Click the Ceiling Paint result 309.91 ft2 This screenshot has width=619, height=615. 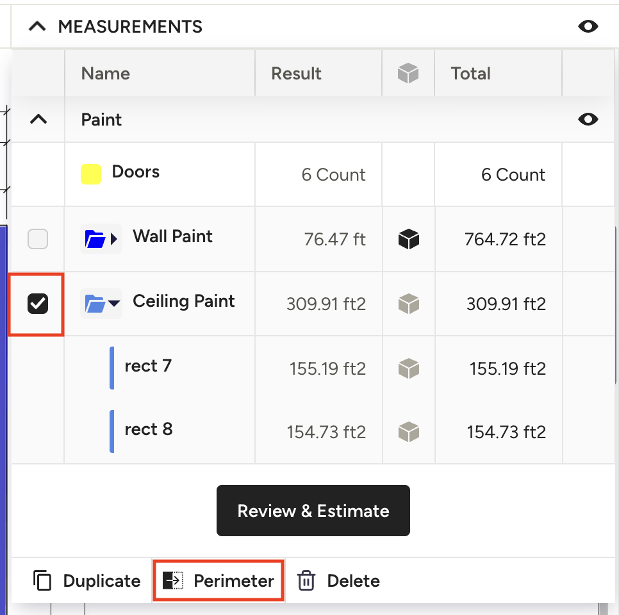coord(326,304)
